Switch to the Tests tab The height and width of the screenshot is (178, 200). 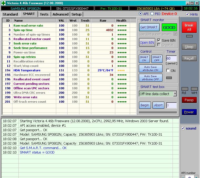click(x=44, y=14)
